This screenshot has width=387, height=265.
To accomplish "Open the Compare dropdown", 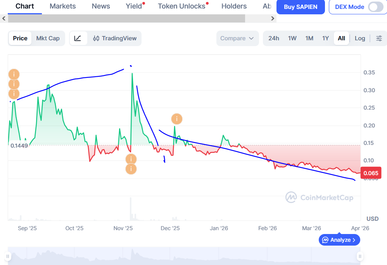I will pos(237,38).
